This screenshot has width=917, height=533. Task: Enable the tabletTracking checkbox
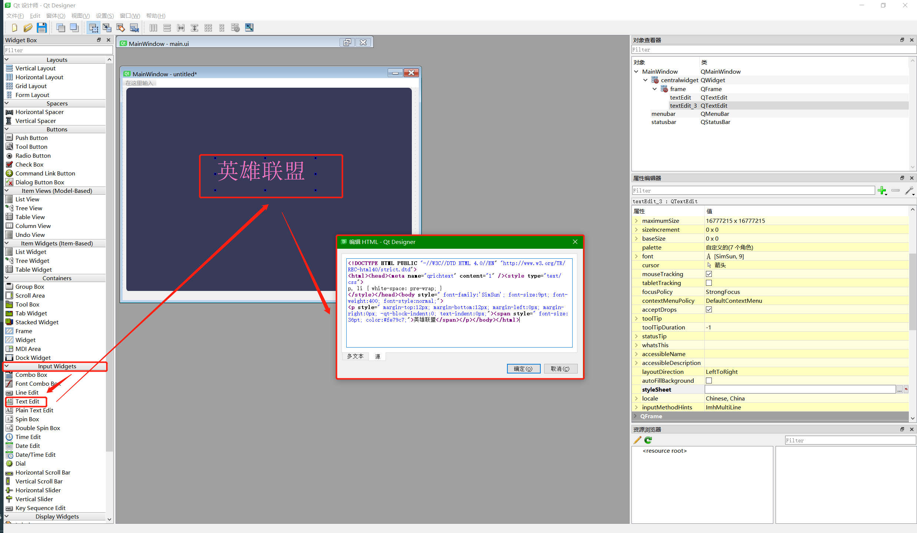pyautogui.click(x=709, y=283)
